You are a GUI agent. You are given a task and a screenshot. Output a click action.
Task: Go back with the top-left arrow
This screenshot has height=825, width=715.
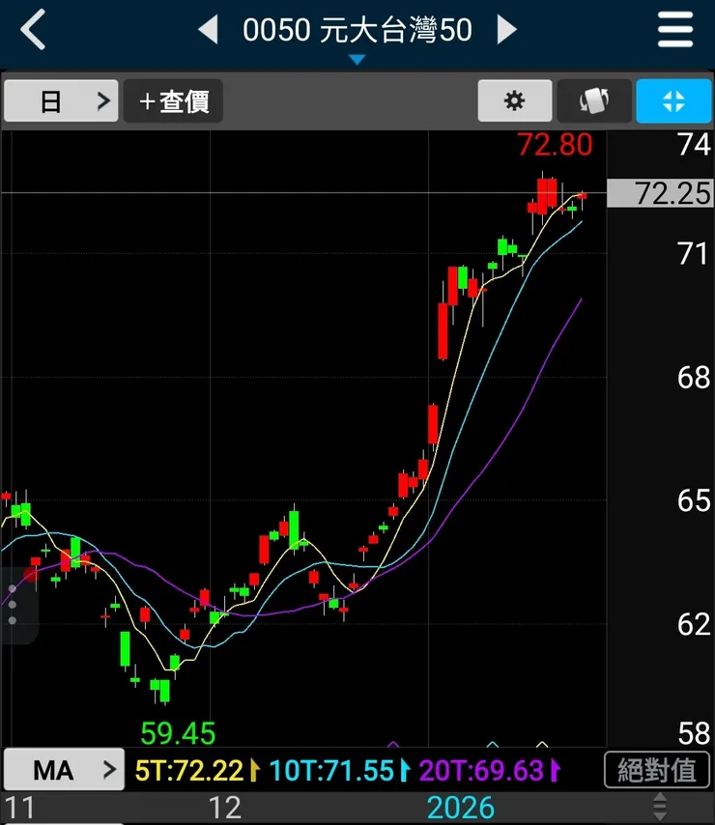coord(33,30)
